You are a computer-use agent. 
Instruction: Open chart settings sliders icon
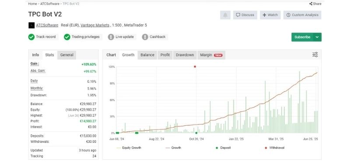(315, 55)
